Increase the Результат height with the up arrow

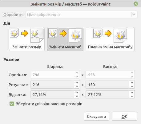[132, 82]
